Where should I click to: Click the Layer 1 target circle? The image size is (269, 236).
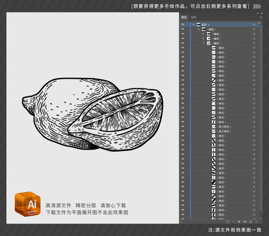pyautogui.click(x=254, y=25)
